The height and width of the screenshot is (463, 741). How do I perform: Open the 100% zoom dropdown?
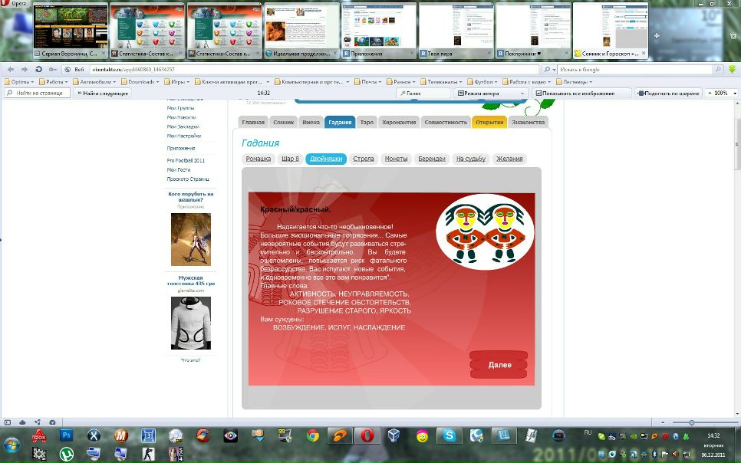point(720,93)
